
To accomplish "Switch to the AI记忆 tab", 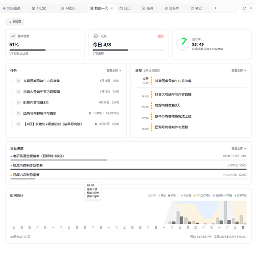I will pyautogui.click(x=39, y=8).
